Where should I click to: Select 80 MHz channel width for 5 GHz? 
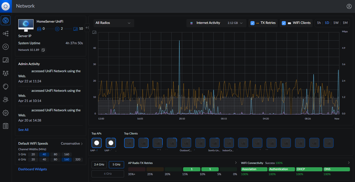[55, 154]
